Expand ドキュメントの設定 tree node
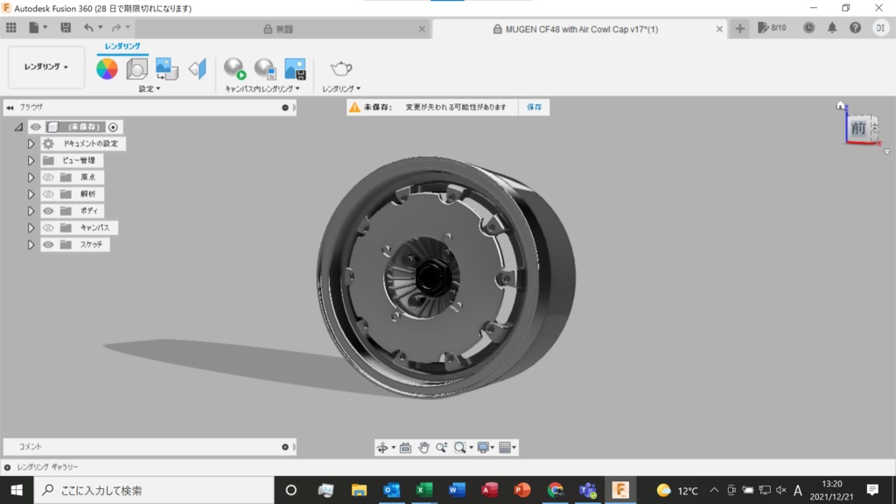Viewport: 896px width, 504px height. tap(31, 143)
